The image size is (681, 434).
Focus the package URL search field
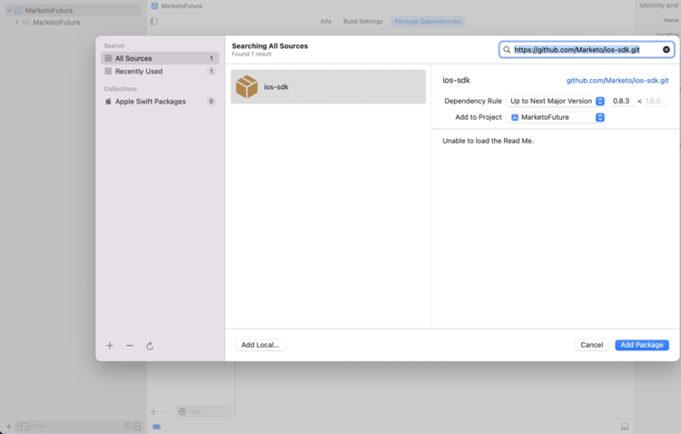(x=587, y=50)
